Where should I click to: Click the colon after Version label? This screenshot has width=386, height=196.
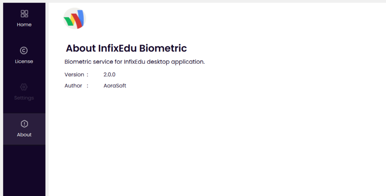(x=87, y=75)
